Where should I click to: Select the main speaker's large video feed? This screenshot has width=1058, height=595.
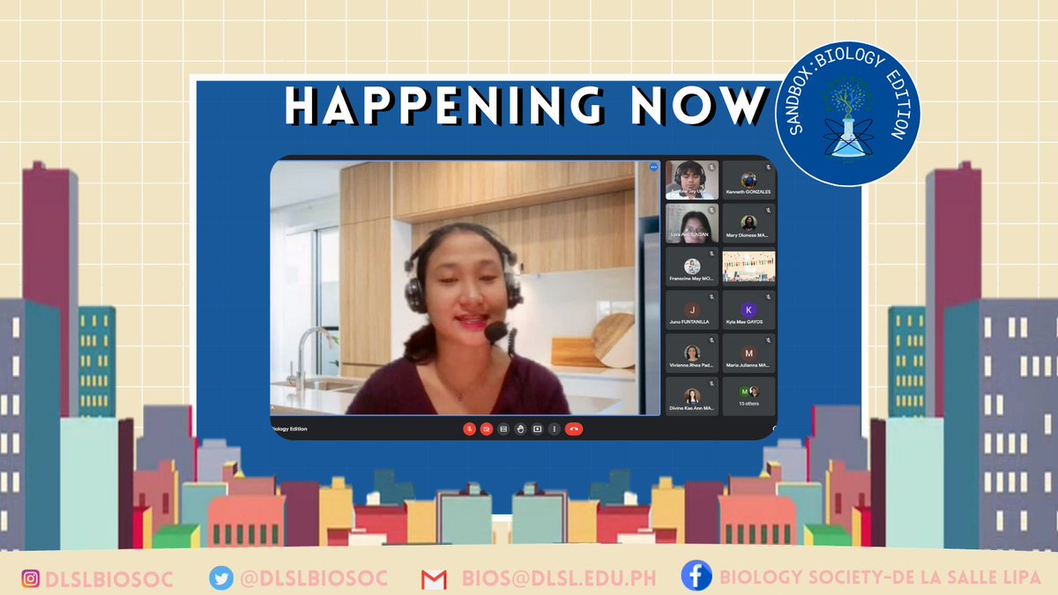point(465,286)
